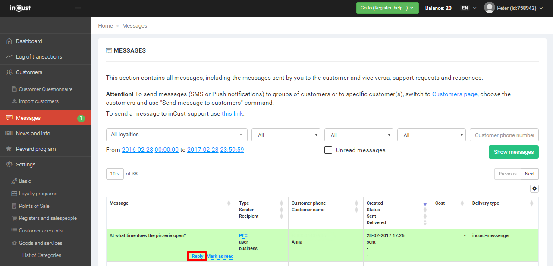Open the Customers page link
This screenshot has width=553, height=266.
click(455, 94)
